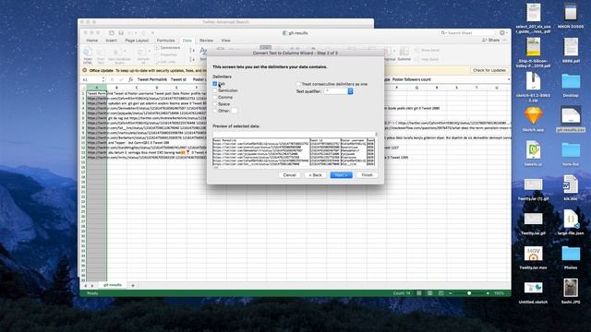
Task: Select the git-results sheet tab
Action: pyautogui.click(x=113, y=285)
